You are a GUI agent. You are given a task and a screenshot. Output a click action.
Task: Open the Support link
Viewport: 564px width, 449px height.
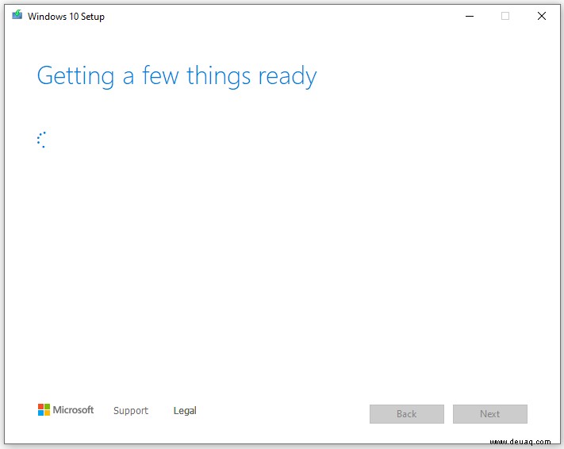131,410
